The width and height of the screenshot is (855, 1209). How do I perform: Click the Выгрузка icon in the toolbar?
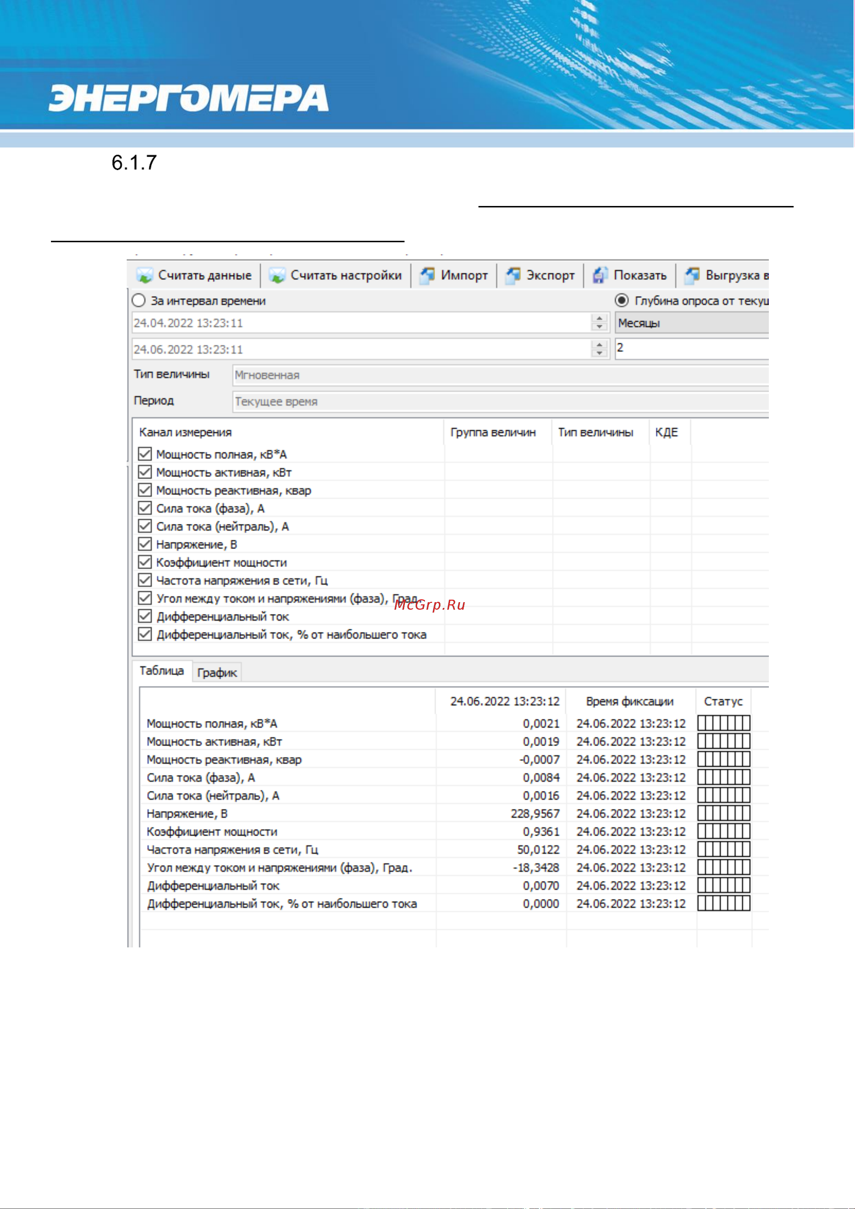tap(692, 275)
